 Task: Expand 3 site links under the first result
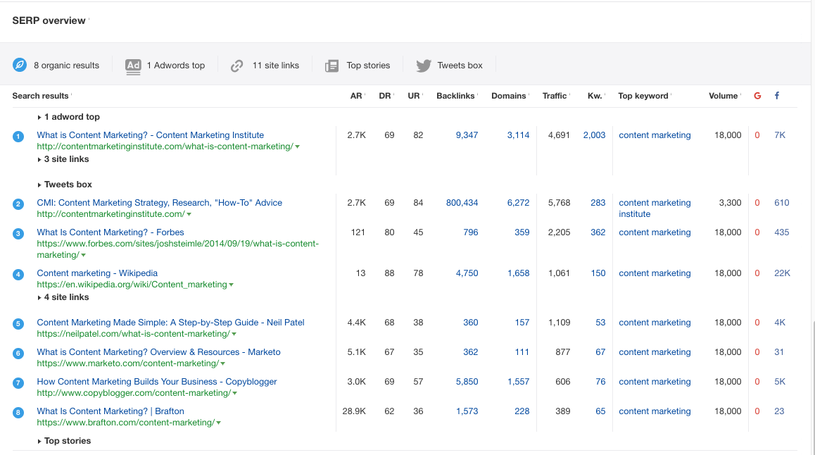64,159
